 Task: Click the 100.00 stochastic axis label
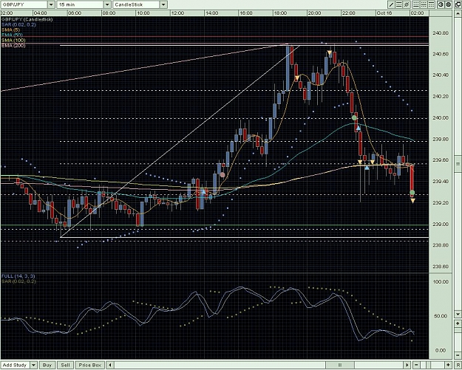[440, 282]
